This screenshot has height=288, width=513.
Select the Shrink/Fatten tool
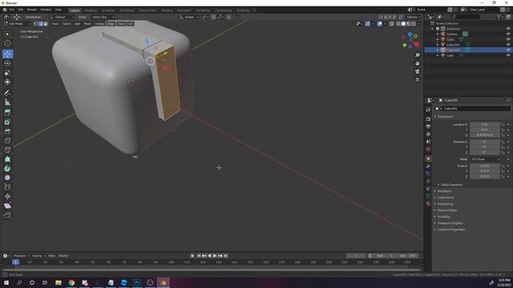[x=7, y=197]
